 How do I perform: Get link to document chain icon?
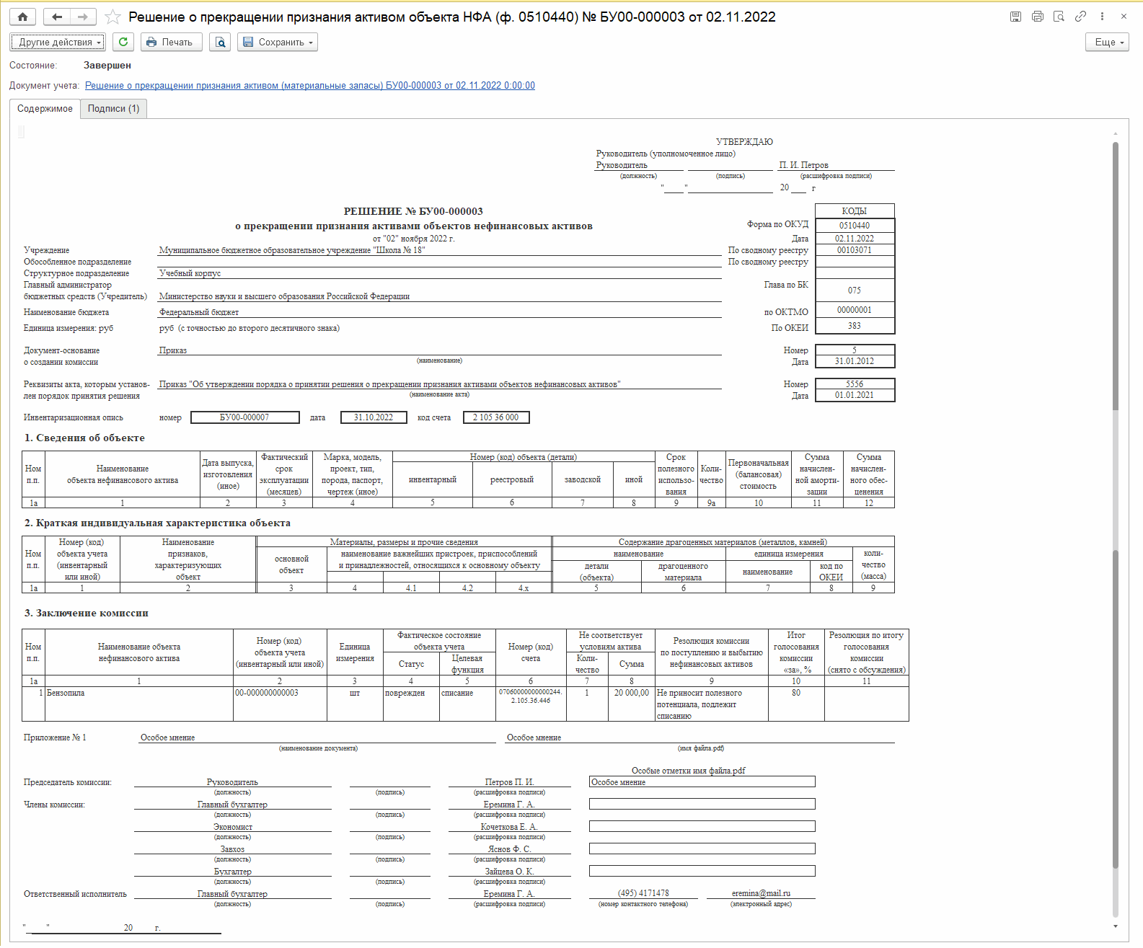pos(1080,17)
